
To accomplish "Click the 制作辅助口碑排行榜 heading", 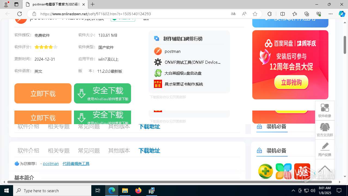I will pyautogui.click(x=183, y=39).
